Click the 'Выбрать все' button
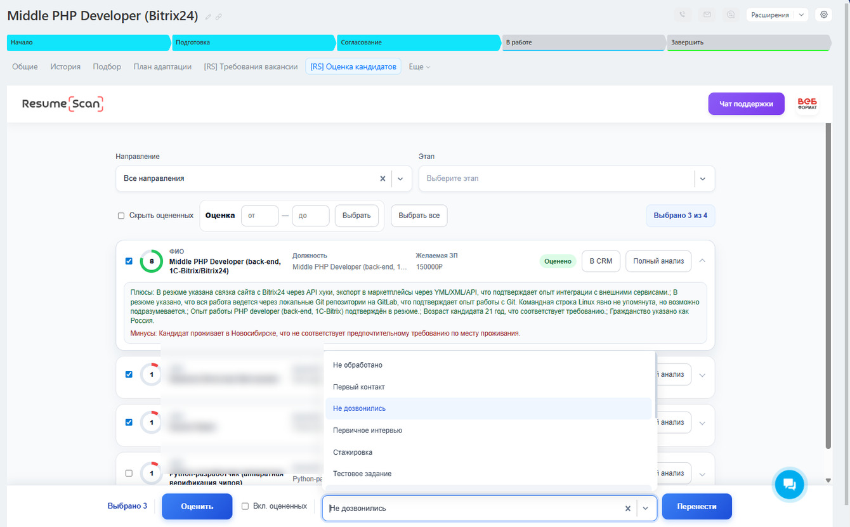 pyautogui.click(x=419, y=216)
